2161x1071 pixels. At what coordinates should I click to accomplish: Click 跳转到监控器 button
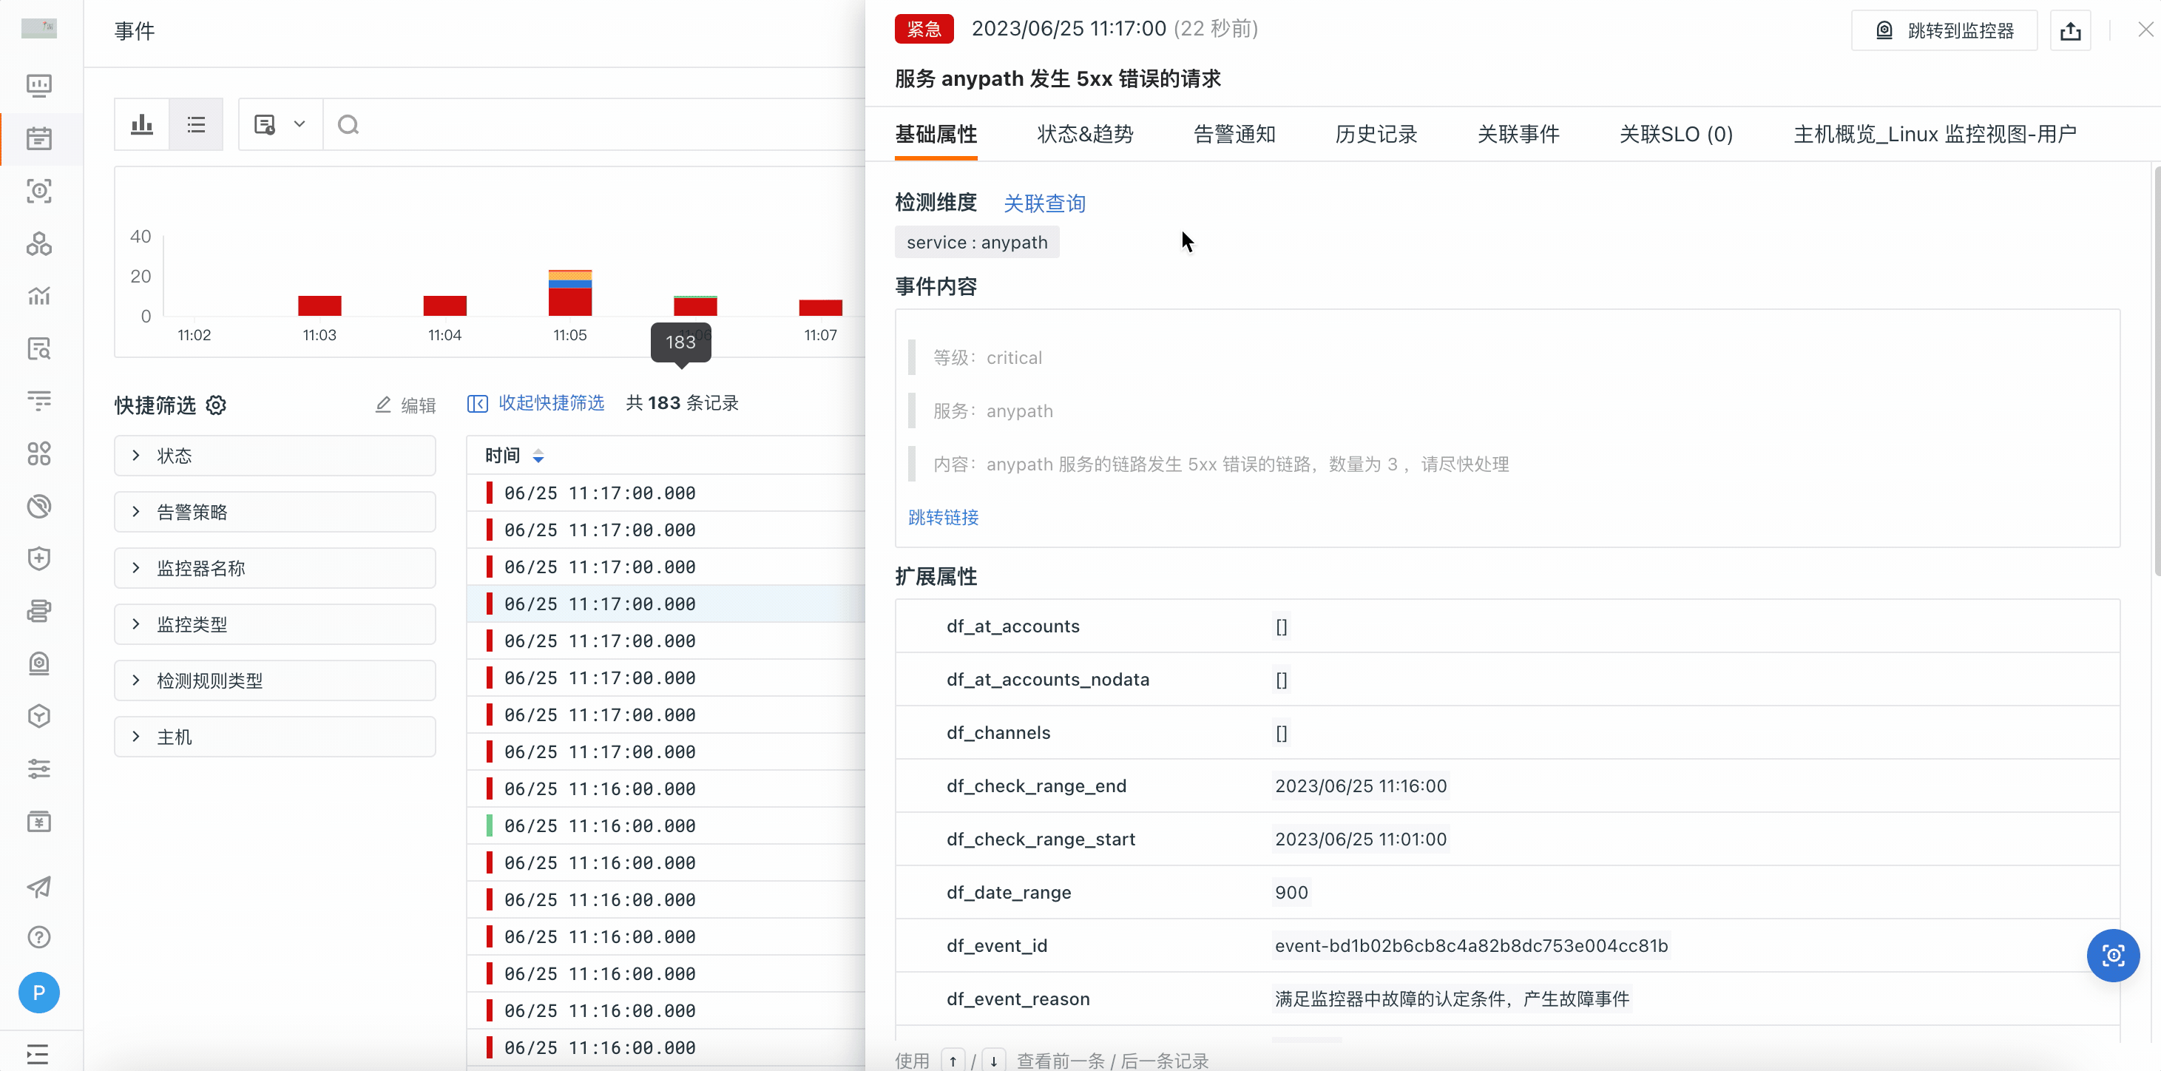click(1944, 31)
